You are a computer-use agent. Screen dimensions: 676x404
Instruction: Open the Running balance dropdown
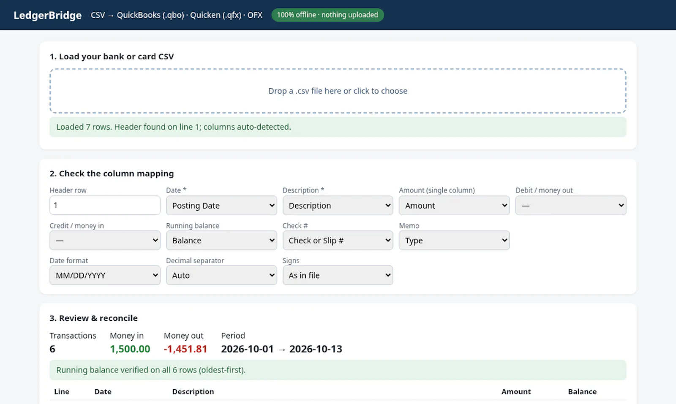tap(221, 240)
